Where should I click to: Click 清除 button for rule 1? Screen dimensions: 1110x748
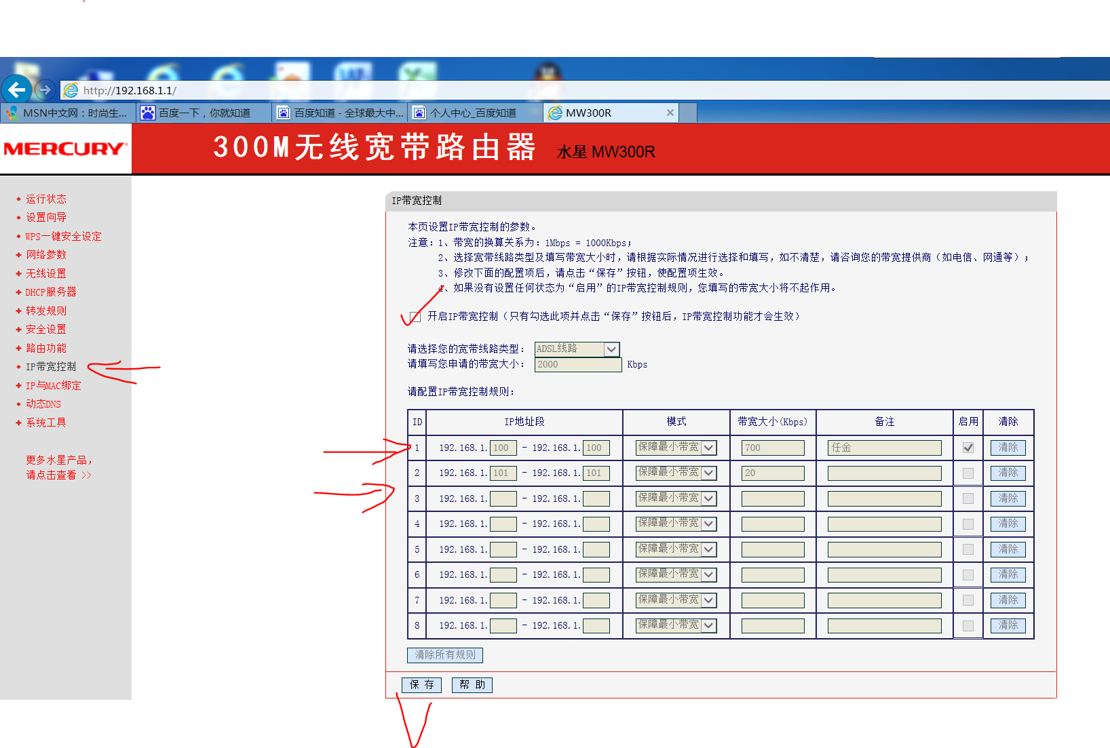pos(1008,448)
